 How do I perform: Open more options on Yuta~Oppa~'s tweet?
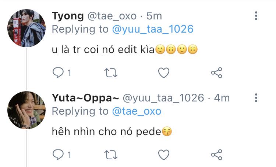tap(256, 98)
